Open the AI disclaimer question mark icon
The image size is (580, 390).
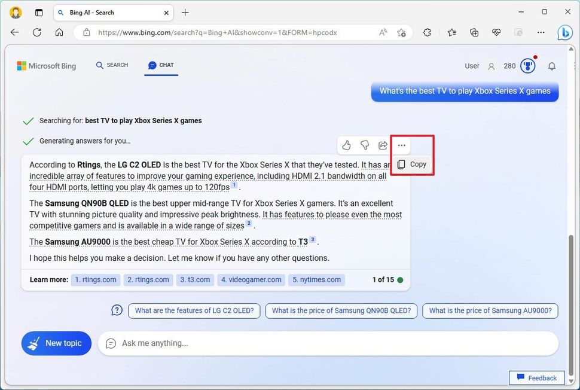coord(117,310)
